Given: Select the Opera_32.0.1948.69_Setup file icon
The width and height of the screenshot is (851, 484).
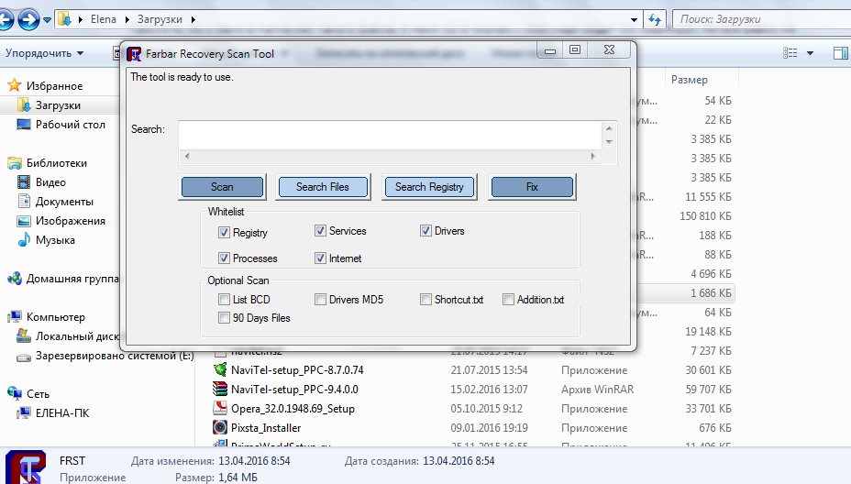Looking at the screenshot, I should coord(220,409).
